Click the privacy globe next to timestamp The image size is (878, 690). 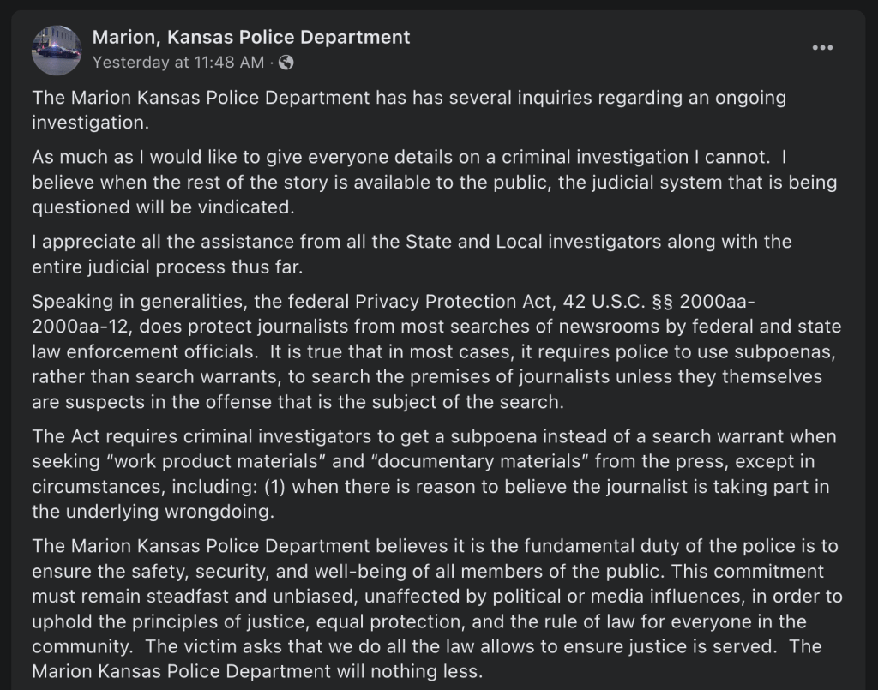click(x=288, y=62)
